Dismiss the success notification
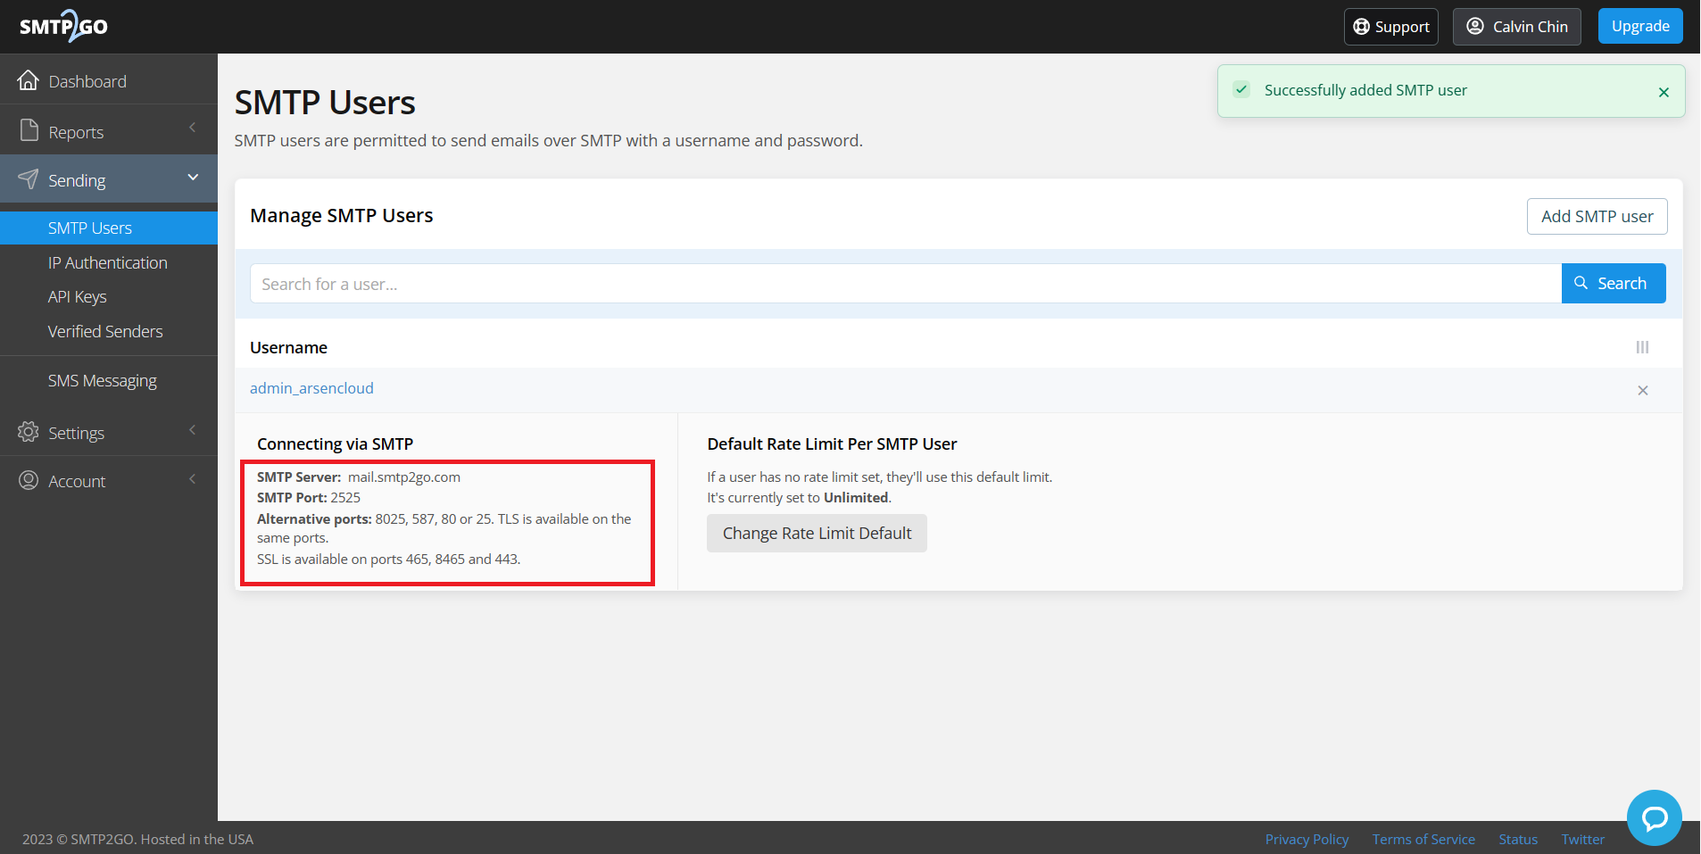The image size is (1701, 854). click(1664, 92)
